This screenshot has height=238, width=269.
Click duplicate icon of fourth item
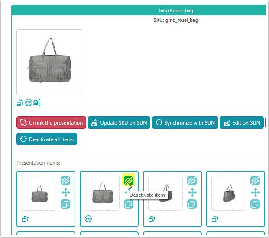(x=255, y=204)
